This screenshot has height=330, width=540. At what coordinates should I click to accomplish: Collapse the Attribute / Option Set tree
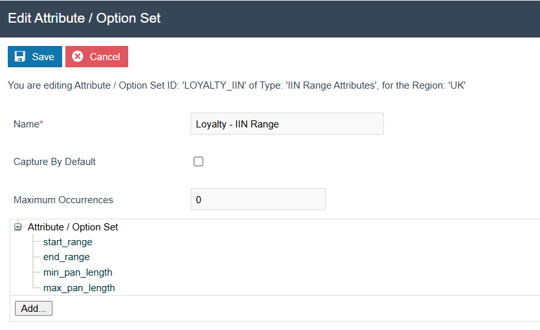(18, 227)
